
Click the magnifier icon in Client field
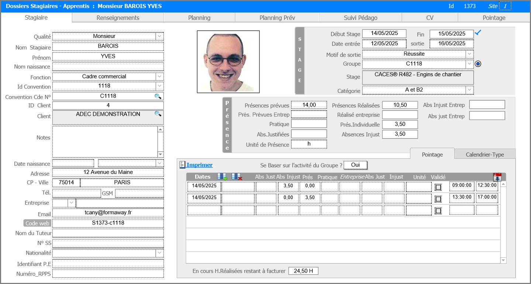158,114
